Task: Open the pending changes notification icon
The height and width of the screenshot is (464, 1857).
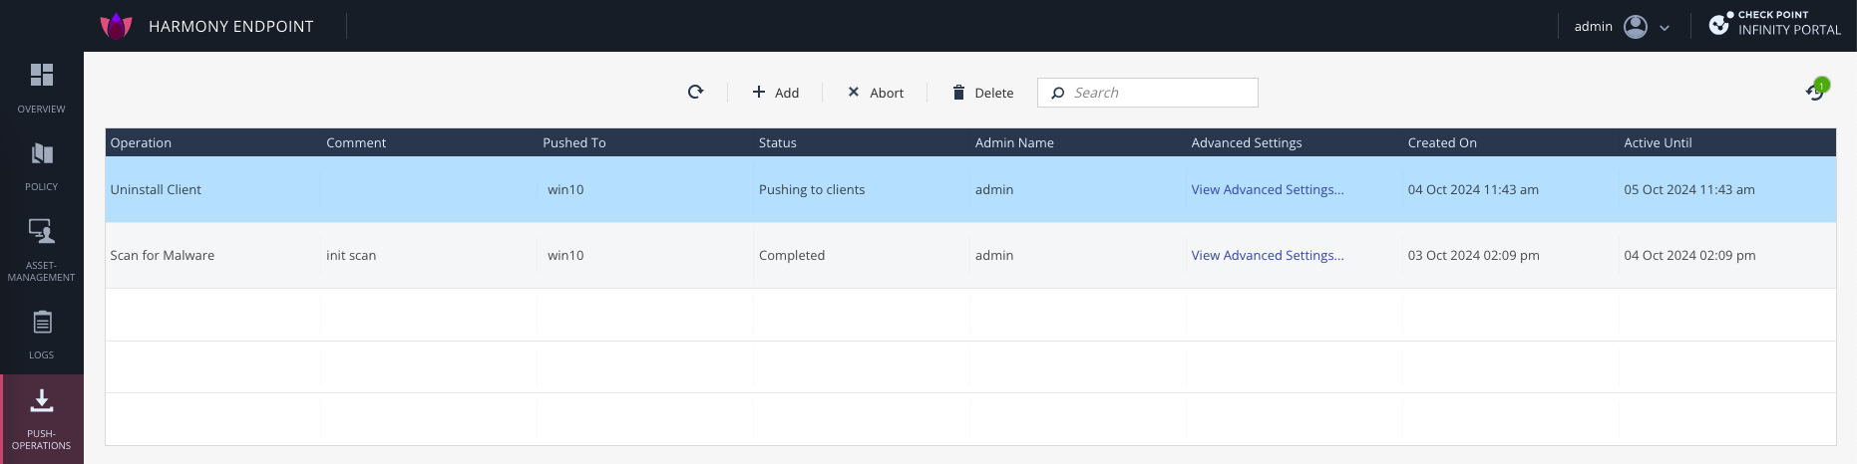Action: pos(1816,91)
